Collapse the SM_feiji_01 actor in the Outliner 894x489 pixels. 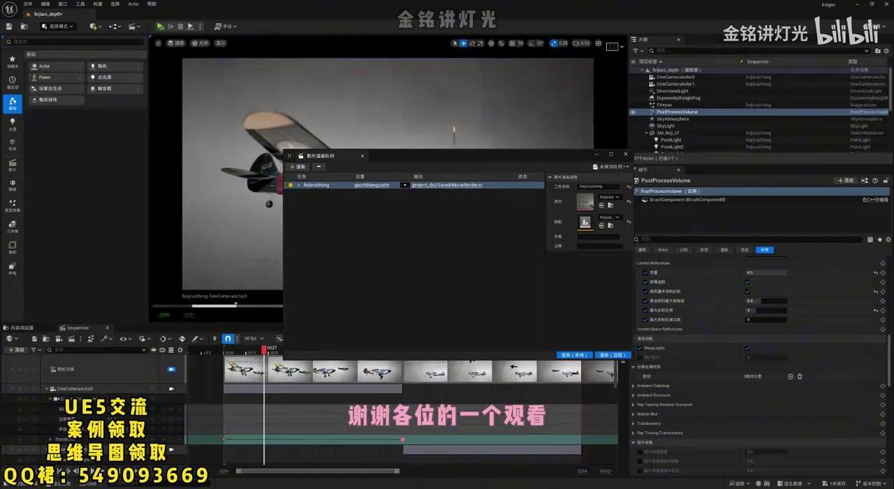(x=646, y=133)
